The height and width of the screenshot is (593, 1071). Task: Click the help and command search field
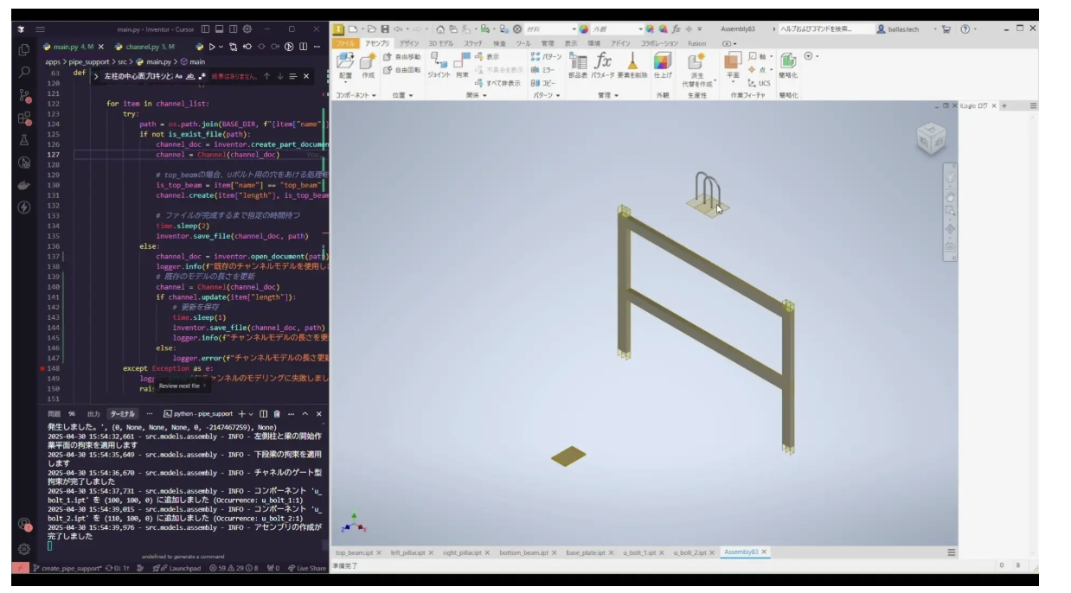pyautogui.click(x=826, y=29)
